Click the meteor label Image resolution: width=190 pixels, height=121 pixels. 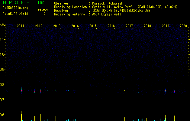point(43,9)
